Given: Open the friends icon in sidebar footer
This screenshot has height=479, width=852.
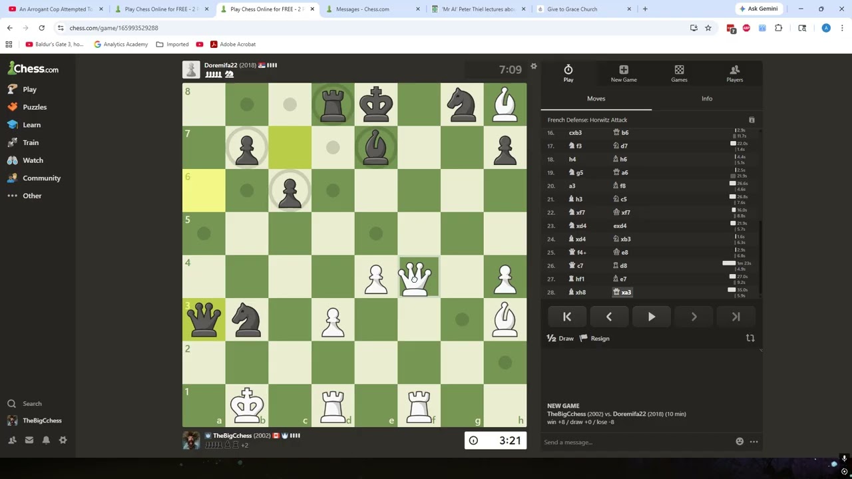Looking at the screenshot, I should coord(12,440).
